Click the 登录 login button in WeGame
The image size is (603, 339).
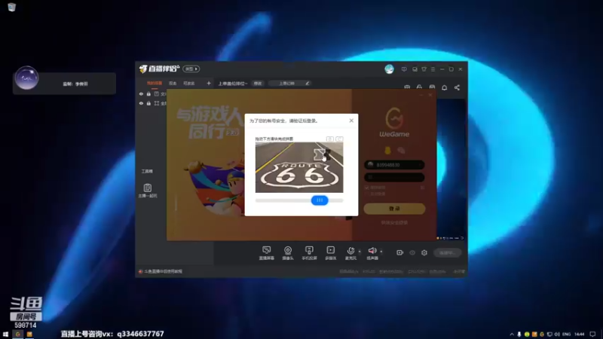point(394,209)
